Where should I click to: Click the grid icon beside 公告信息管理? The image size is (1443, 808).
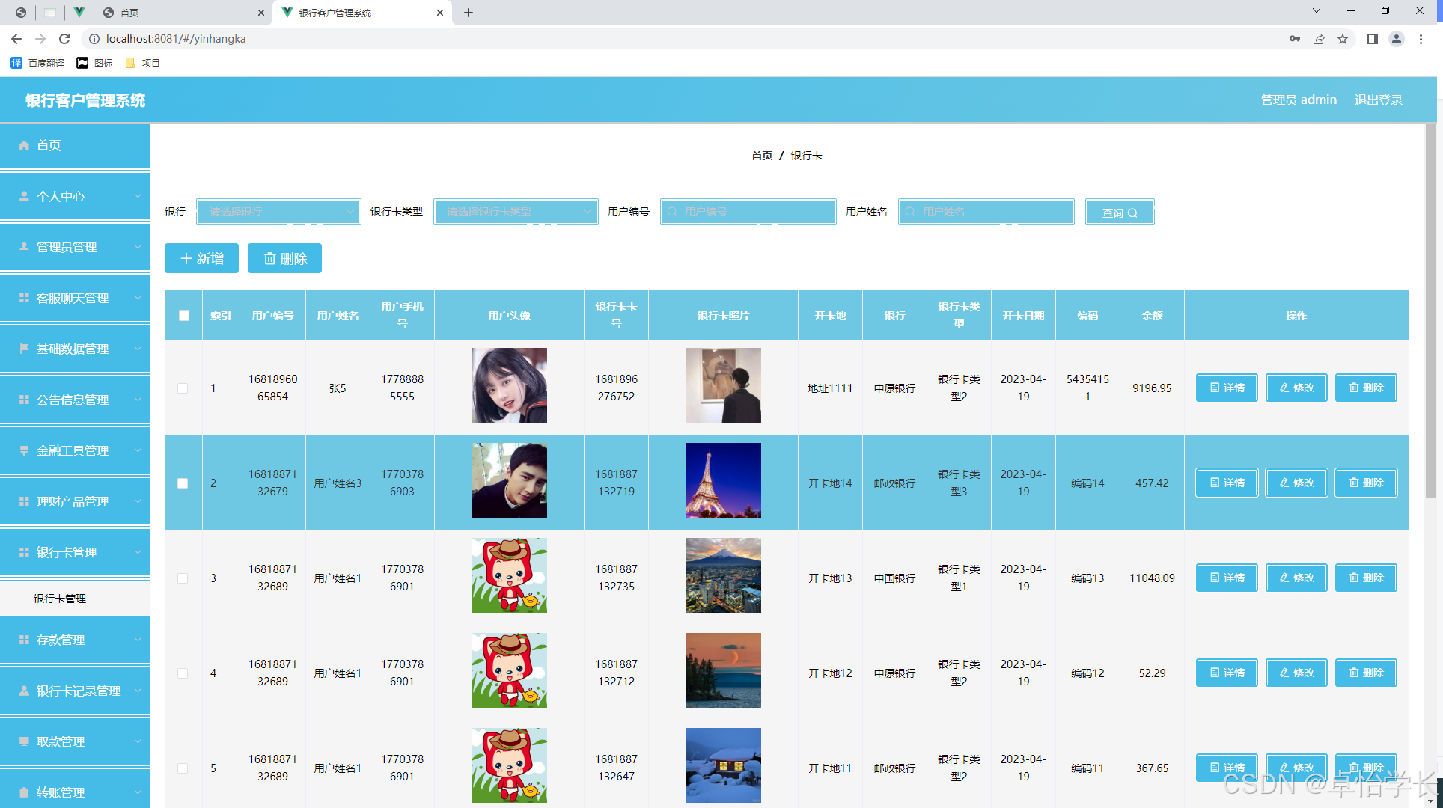tap(24, 400)
